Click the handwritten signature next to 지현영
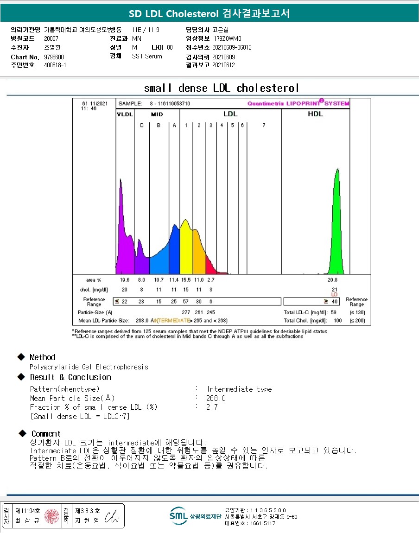419x533 pixels. coord(112,516)
